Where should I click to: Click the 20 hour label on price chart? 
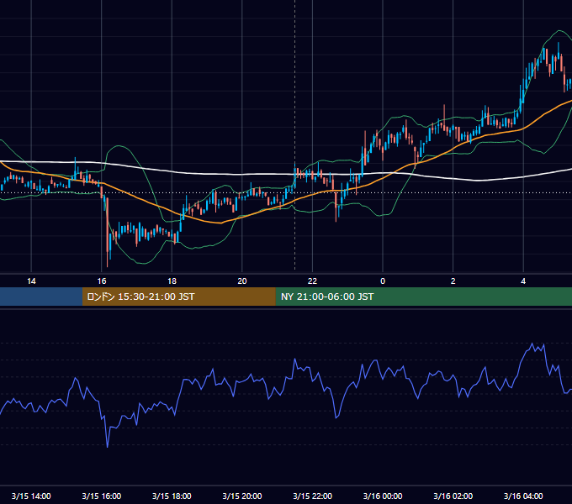pos(242,281)
